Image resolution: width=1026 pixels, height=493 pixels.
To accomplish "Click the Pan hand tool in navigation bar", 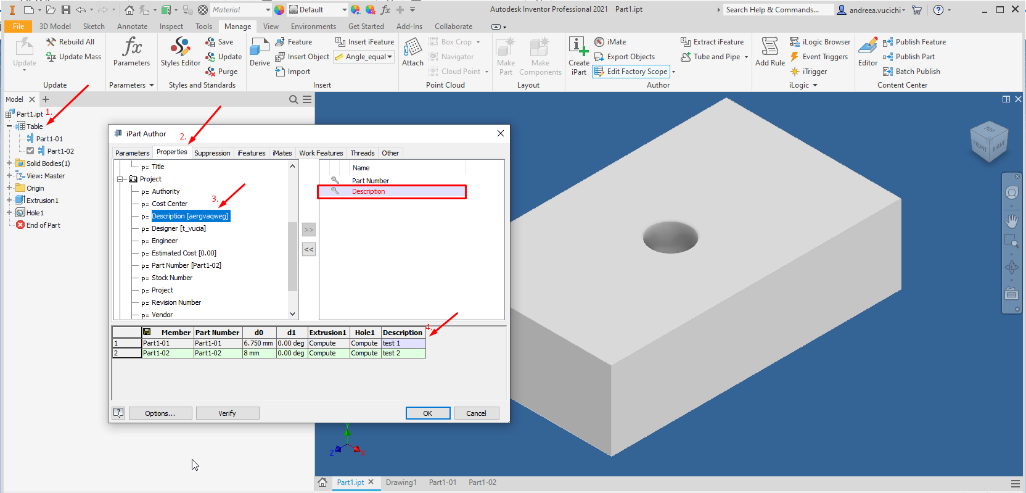I will pos(1011,220).
